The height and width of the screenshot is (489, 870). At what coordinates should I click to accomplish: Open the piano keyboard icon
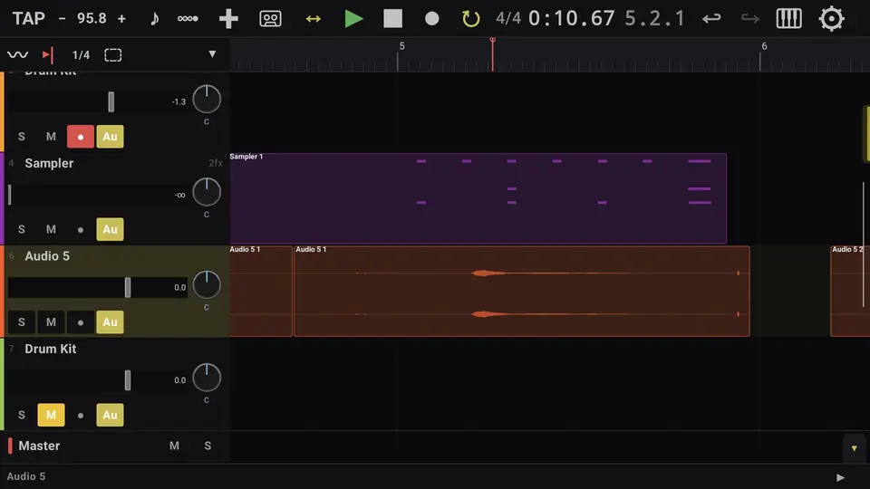788,18
